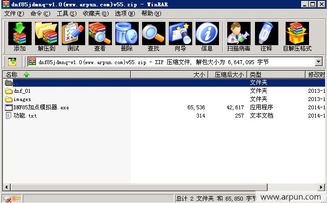Click archive path text in address bar
The height and width of the screenshot is (203, 327).
point(153,62)
